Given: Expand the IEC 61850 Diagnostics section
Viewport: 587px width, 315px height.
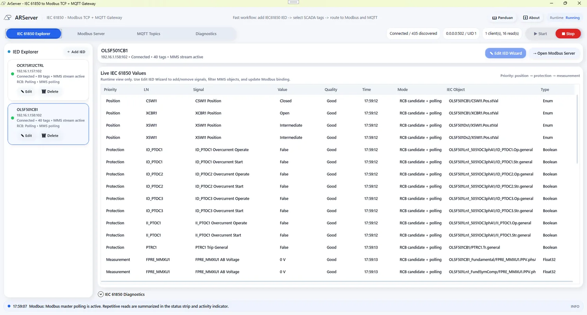Looking at the screenshot, I should (121, 294).
